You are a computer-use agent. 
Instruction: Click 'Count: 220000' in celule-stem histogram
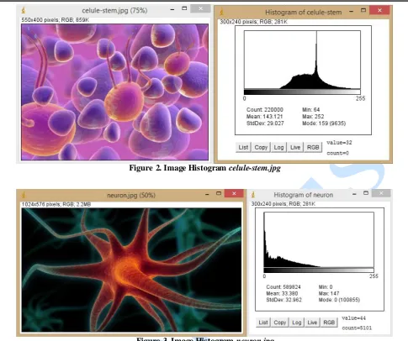pyautogui.click(x=265, y=110)
